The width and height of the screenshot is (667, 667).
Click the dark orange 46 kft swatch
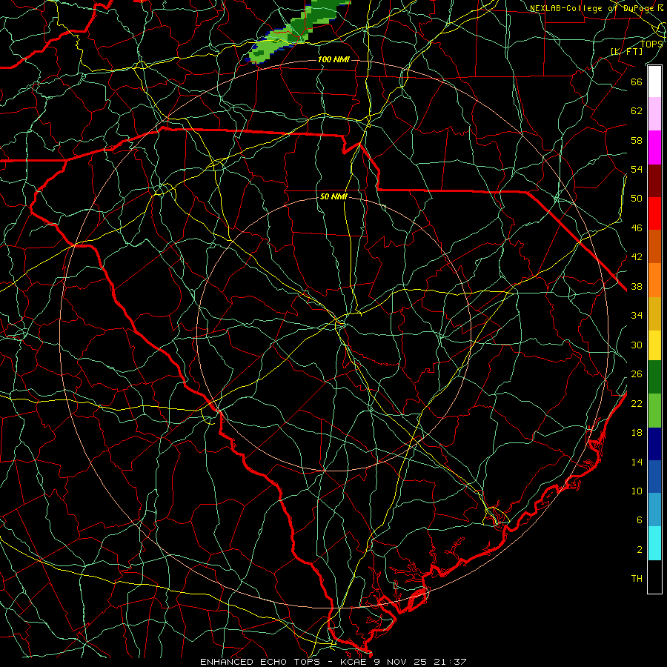[654, 247]
